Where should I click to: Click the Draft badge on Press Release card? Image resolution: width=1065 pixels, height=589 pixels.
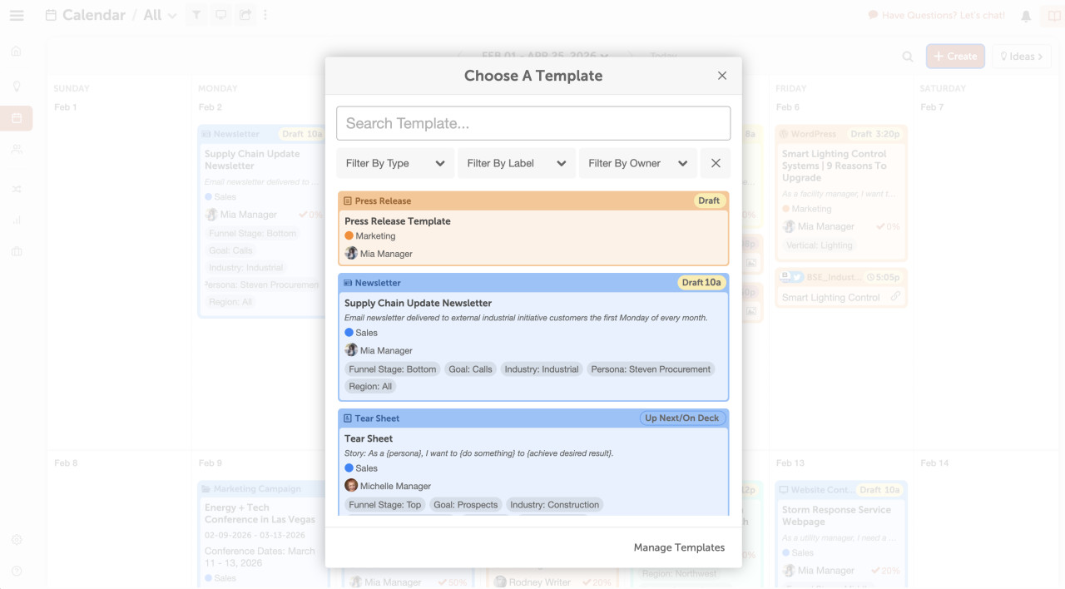tap(709, 200)
